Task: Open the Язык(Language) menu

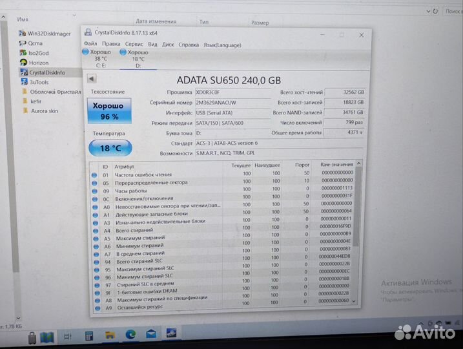Action: coord(222,45)
